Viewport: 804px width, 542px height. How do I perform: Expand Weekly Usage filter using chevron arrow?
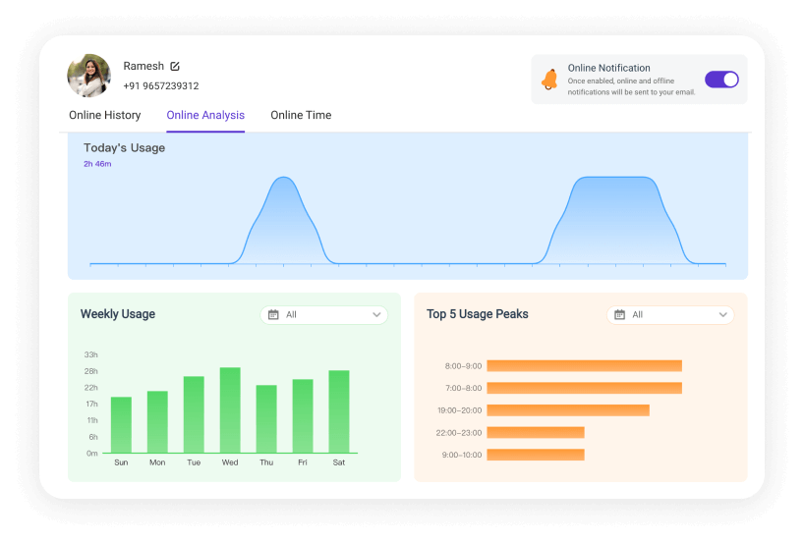click(376, 315)
